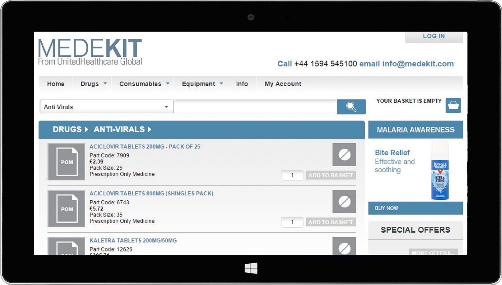Viewport: 502px width, 285px height.
Task: Click the LOG IN button
Action: (x=433, y=36)
